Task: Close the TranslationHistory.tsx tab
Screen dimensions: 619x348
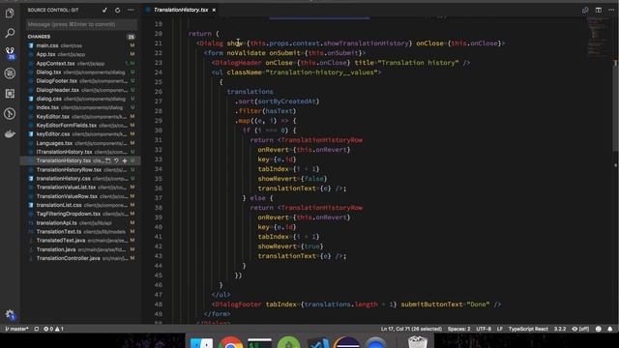Action: [x=214, y=10]
